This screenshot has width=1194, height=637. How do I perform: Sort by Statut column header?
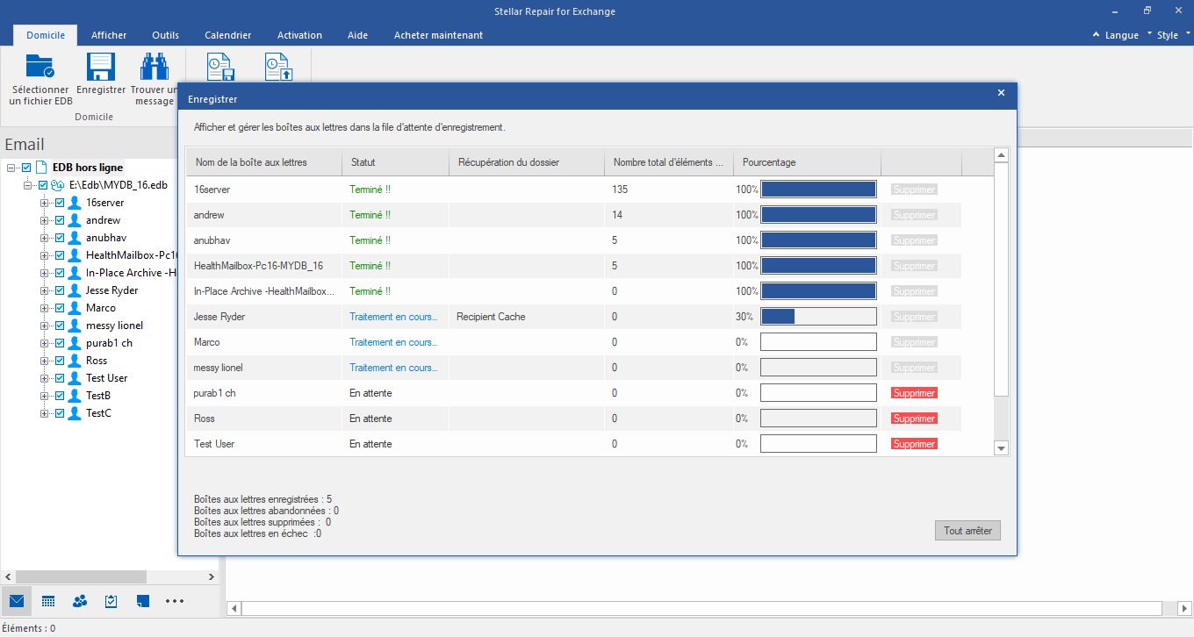coord(396,162)
